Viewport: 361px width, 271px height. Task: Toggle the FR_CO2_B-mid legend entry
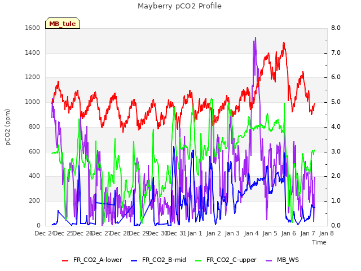[x=159, y=260]
